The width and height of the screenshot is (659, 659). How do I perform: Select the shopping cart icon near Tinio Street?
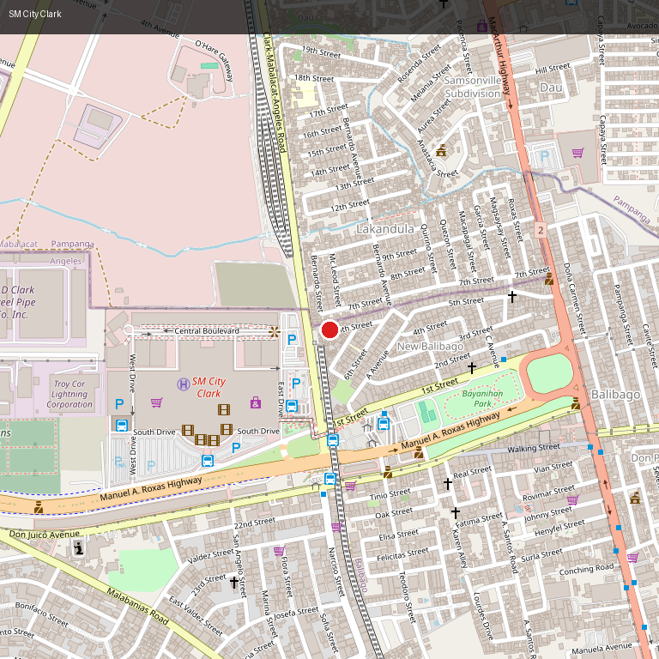point(350,486)
